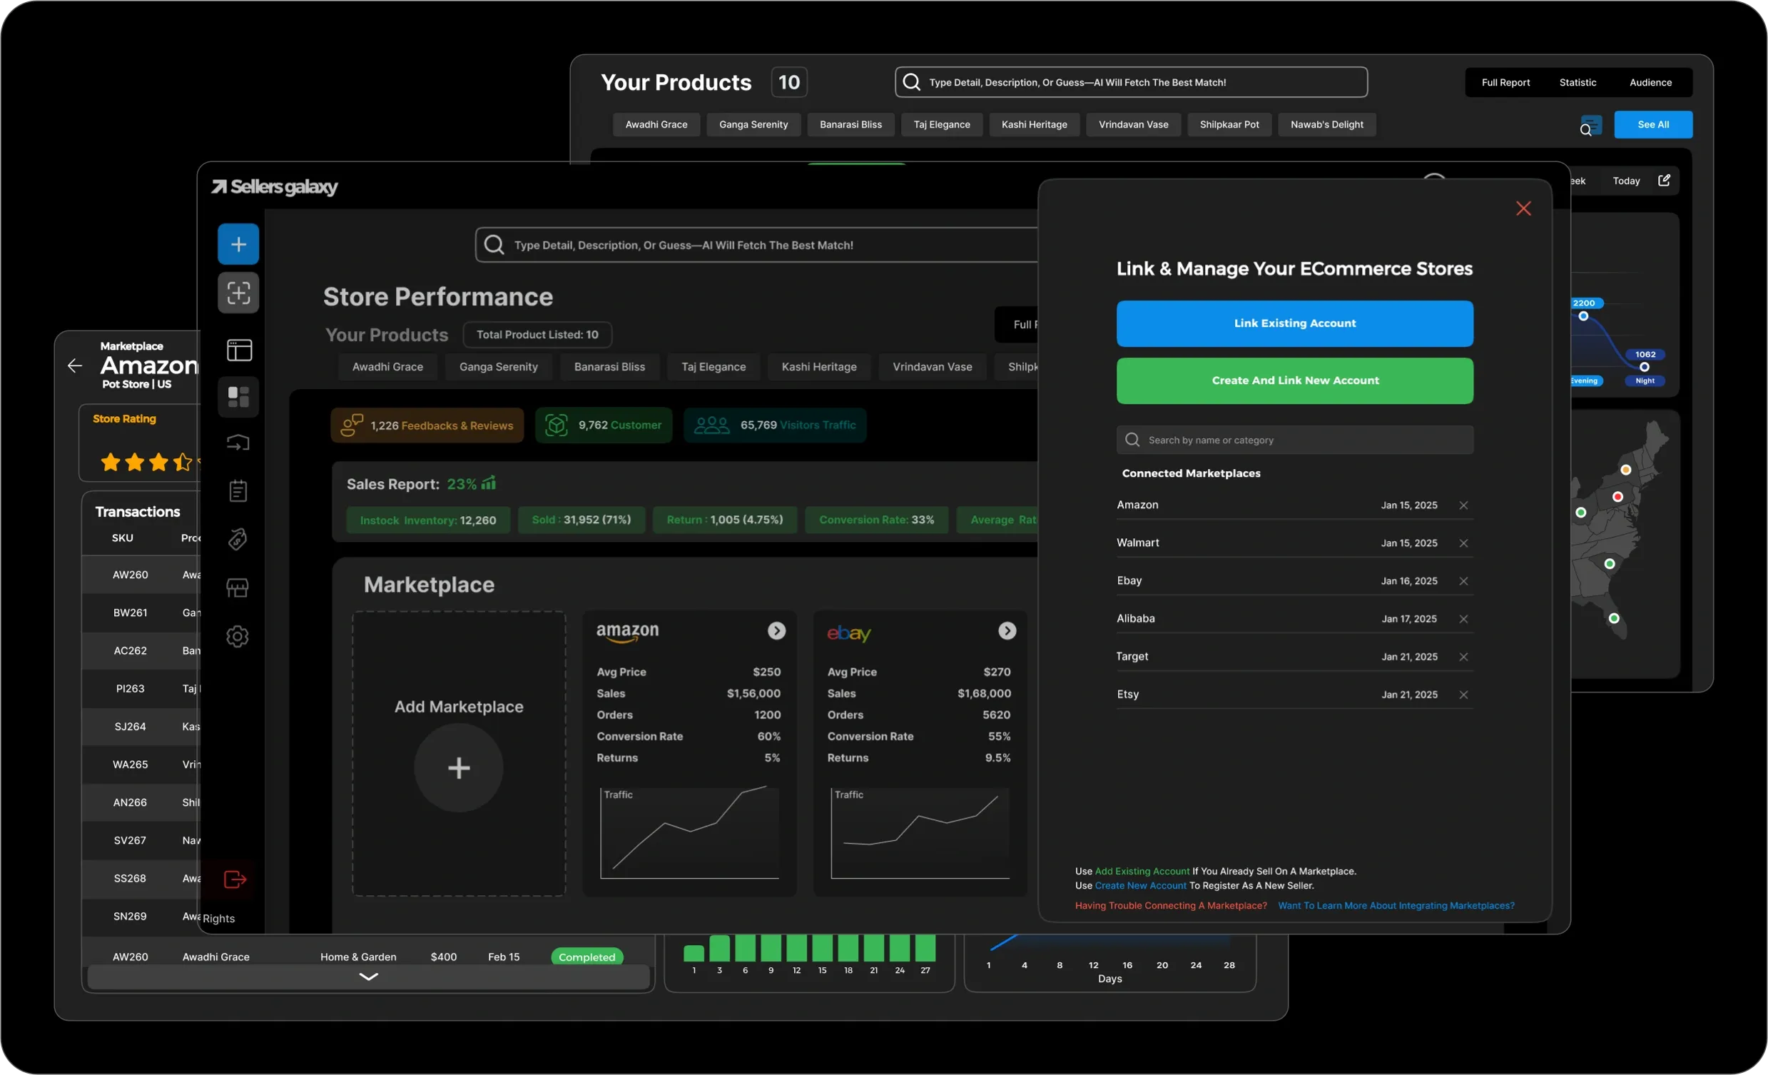The width and height of the screenshot is (1768, 1075).
Task: Go back with Marketplace arrow
Action: tap(75, 365)
